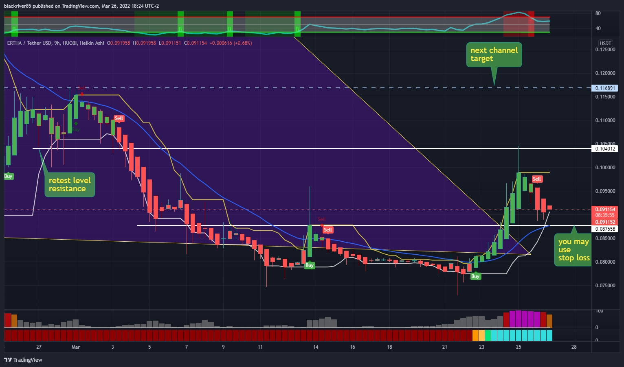Screen dimensions: 624x367
Task: Click the 0.075000 axis price
Action: 605,286
